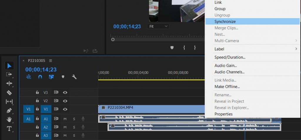Screen dimensions: 301x140
Task: Choose Speed/Duration from context menu
Action: click(x=230, y=57)
